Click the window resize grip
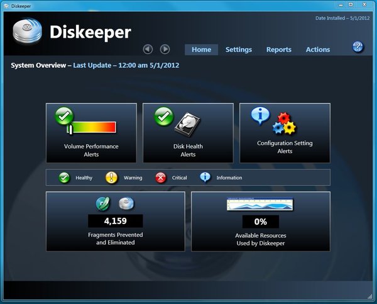Viewport: 377px width, 304px height. click(370, 296)
